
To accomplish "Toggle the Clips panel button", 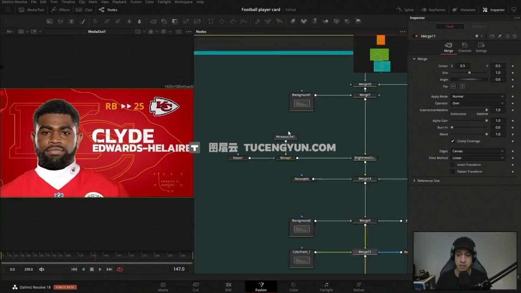I will click(84, 10).
